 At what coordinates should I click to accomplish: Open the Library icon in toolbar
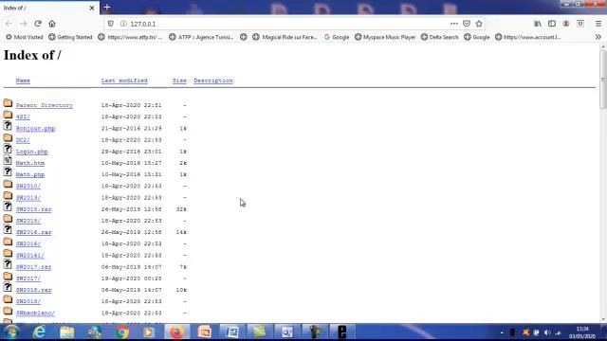click(x=538, y=24)
